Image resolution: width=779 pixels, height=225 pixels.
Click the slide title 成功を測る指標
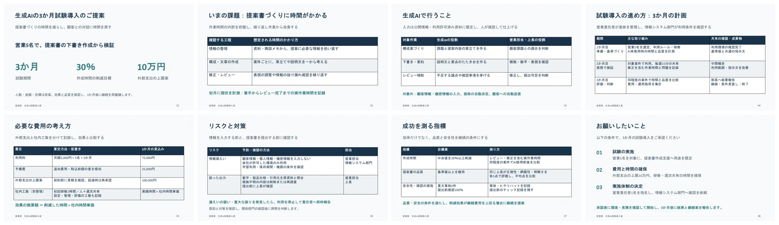[x=424, y=126]
